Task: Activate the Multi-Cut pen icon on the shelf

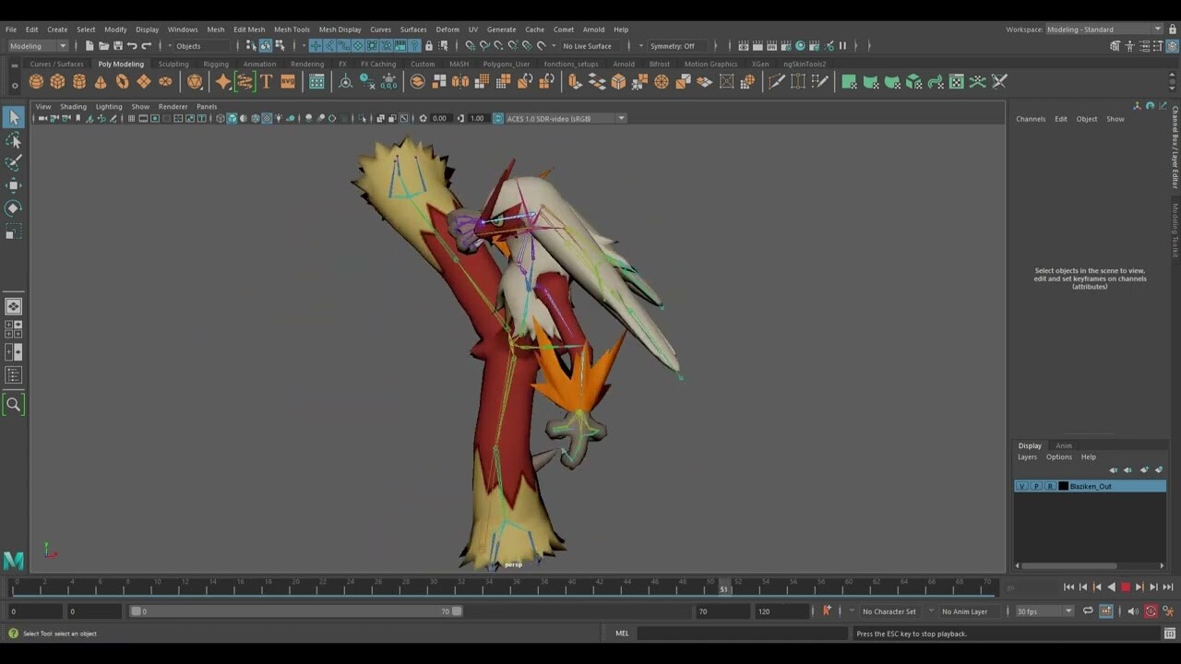Action: click(x=778, y=81)
